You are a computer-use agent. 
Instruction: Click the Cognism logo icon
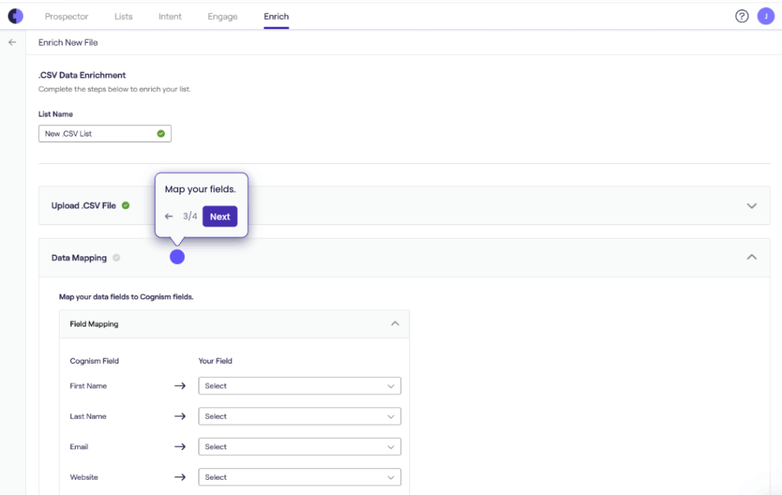(x=15, y=16)
